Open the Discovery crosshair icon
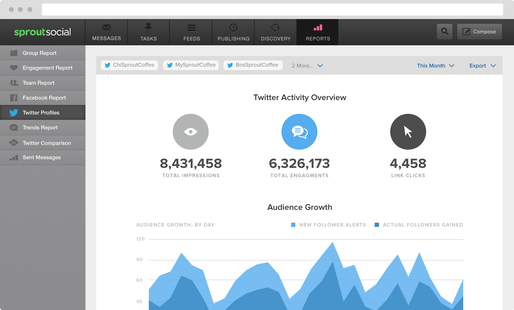This screenshot has width=514, height=310. tap(275, 28)
